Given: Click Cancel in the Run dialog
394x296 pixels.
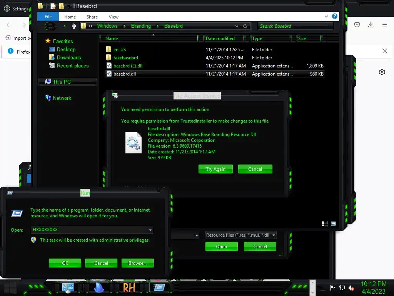Looking at the screenshot, I should (101, 263).
